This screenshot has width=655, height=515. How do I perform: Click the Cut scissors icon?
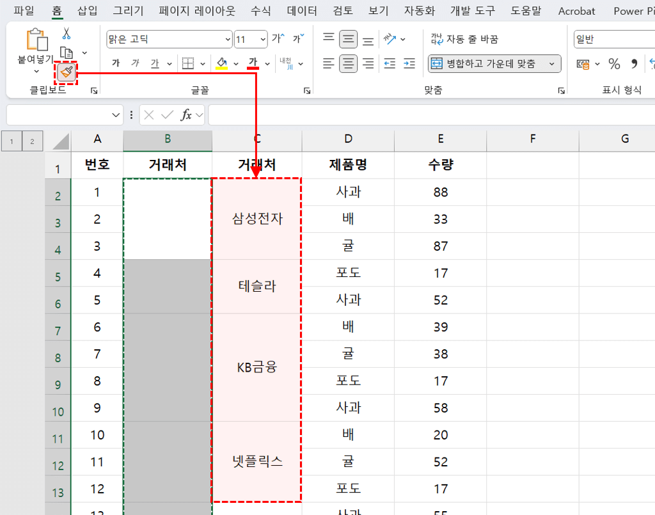tap(67, 33)
